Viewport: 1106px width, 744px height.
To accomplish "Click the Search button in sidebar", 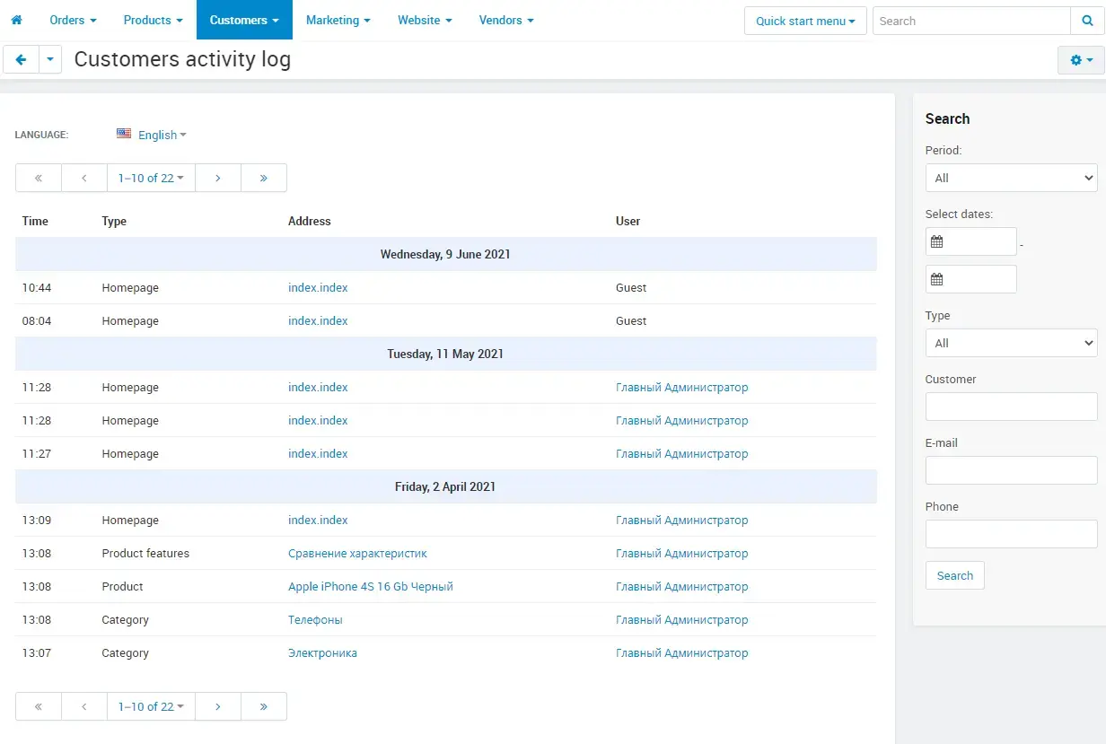I will (954, 575).
